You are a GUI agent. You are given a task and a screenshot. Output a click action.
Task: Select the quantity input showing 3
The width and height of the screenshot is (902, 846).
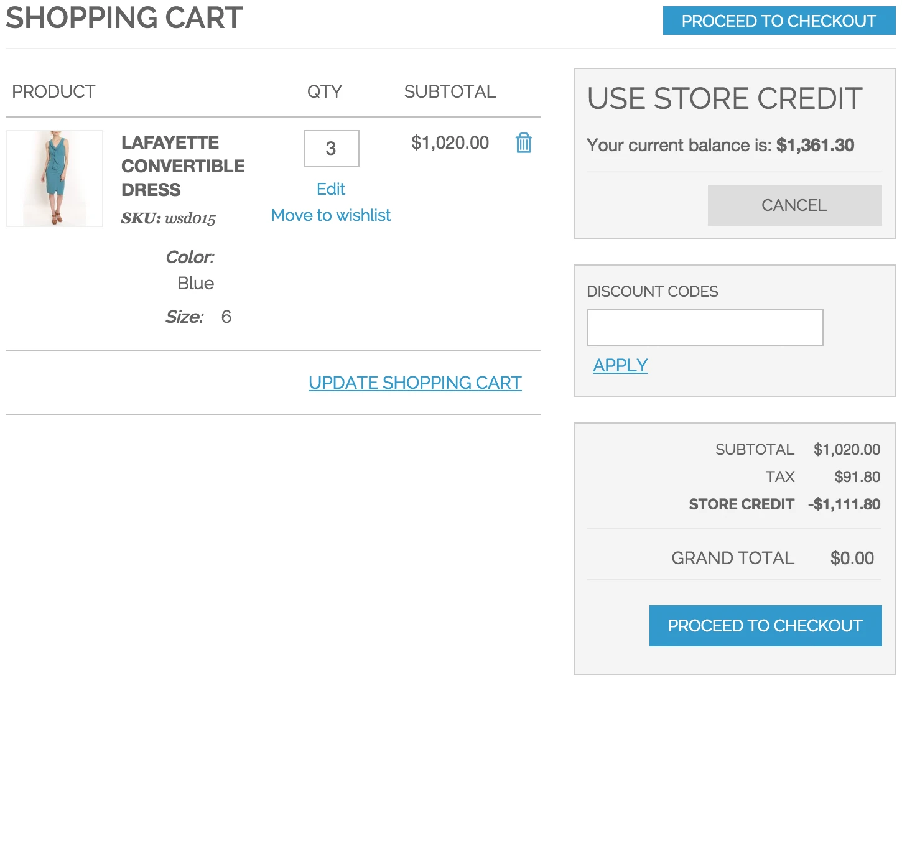click(x=331, y=149)
